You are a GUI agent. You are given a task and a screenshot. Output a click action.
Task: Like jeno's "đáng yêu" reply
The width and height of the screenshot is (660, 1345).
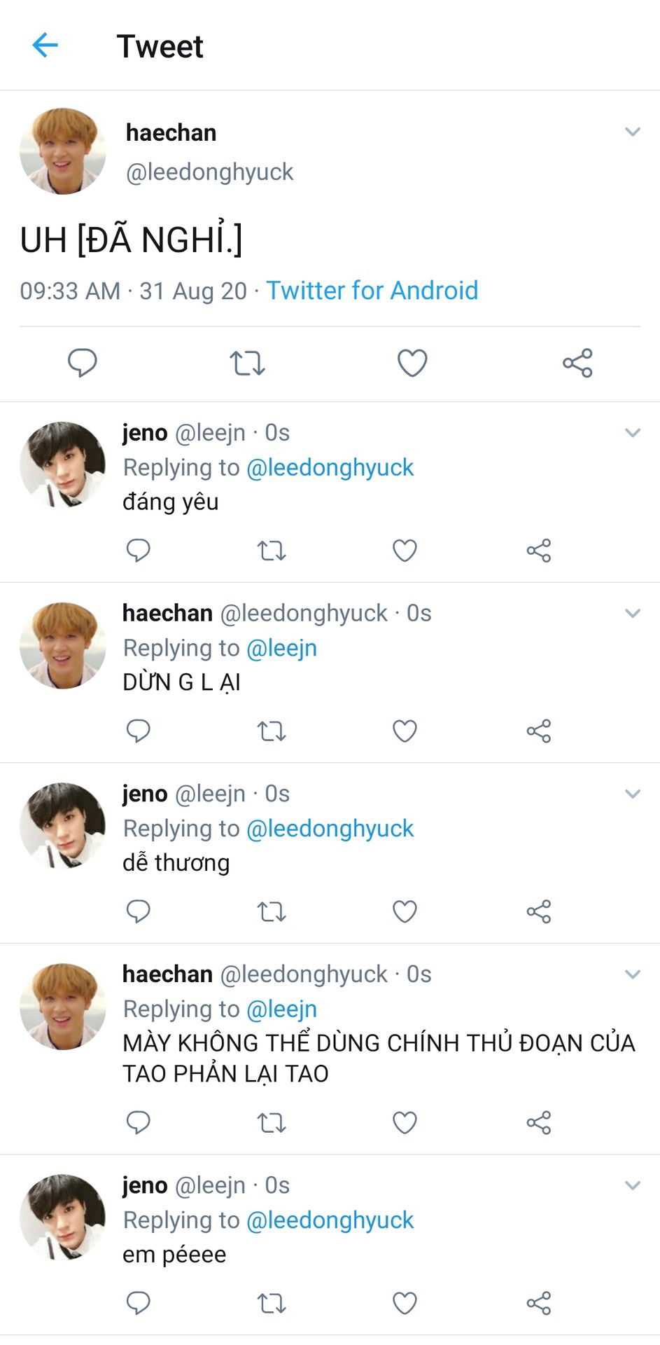pos(405,551)
